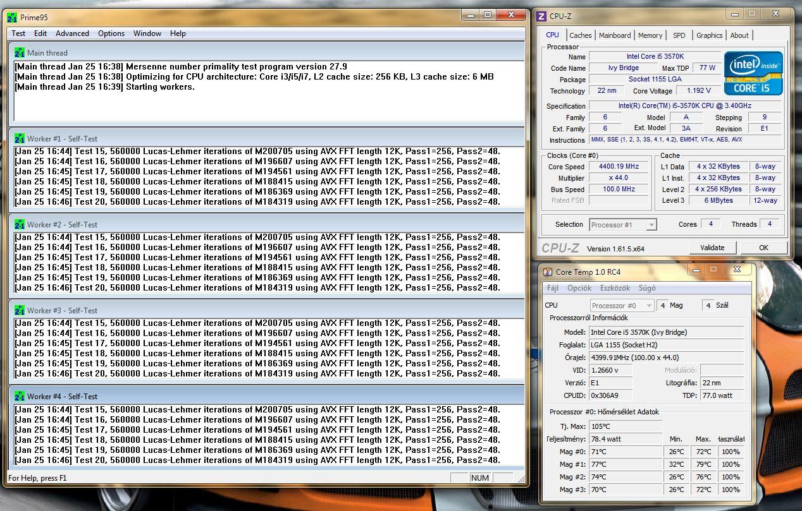Click the Worker #2 Test 20 log line
The height and width of the screenshot is (511, 802).
257,287
